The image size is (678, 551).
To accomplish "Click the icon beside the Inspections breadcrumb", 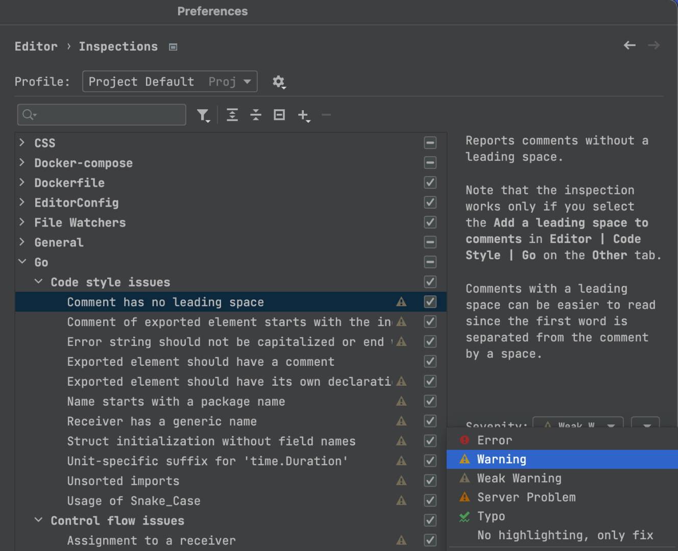I will click(x=173, y=47).
